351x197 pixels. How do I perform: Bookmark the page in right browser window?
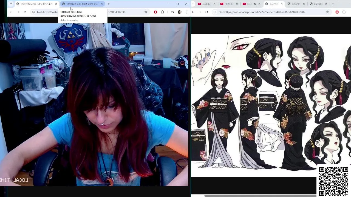click(327, 12)
